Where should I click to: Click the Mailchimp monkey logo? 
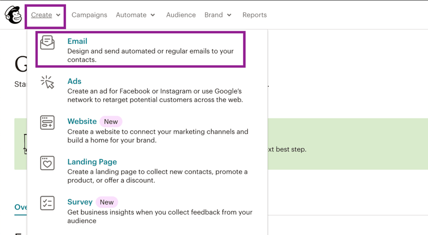pyautogui.click(x=13, y=15)
